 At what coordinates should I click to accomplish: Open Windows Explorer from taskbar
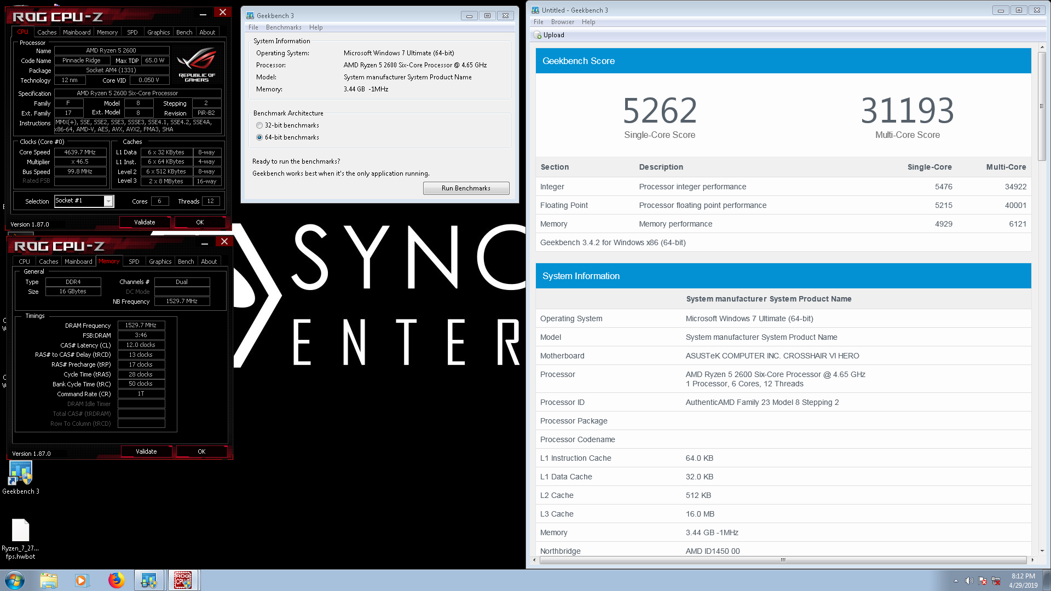point(49,580)
